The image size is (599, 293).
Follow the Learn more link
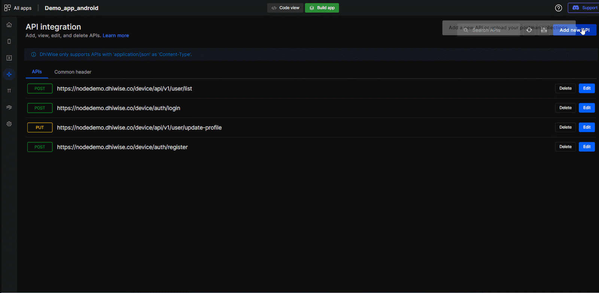(116, 36)
